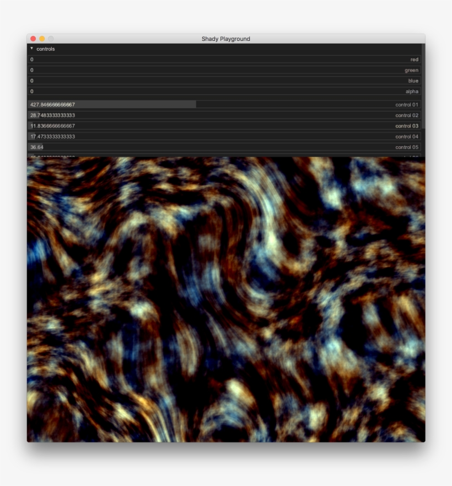Click the 'alpha' label text
This screenshot has width=452, height=486.
tap(412, 92)
